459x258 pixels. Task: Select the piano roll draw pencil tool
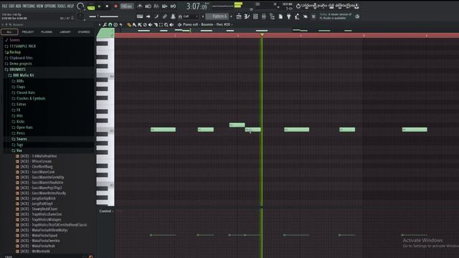(129, 25)
